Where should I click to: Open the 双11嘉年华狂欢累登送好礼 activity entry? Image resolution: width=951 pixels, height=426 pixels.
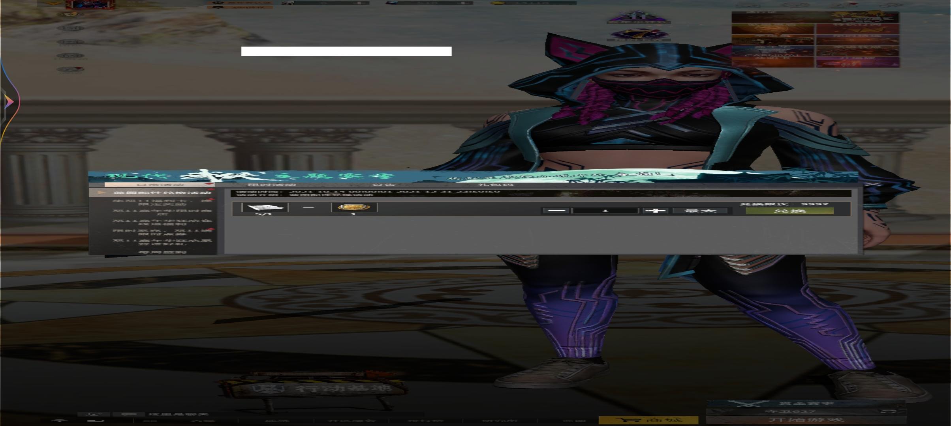tap(162, 242)
